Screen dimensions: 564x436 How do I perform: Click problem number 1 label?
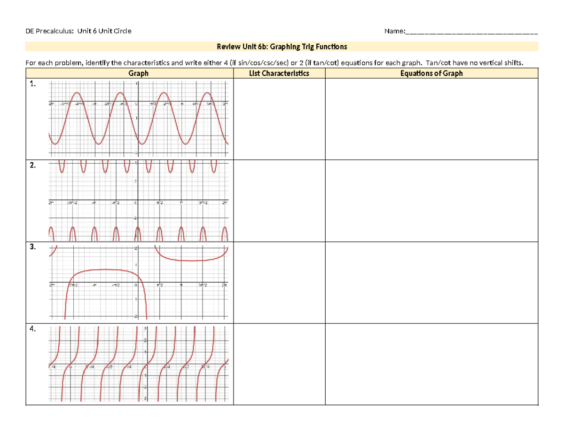tap(32, 84)
